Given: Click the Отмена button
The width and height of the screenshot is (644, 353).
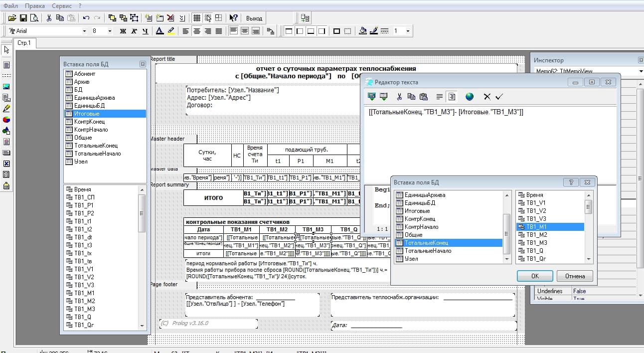Looking at the screenshot, I should coord(575,276).
